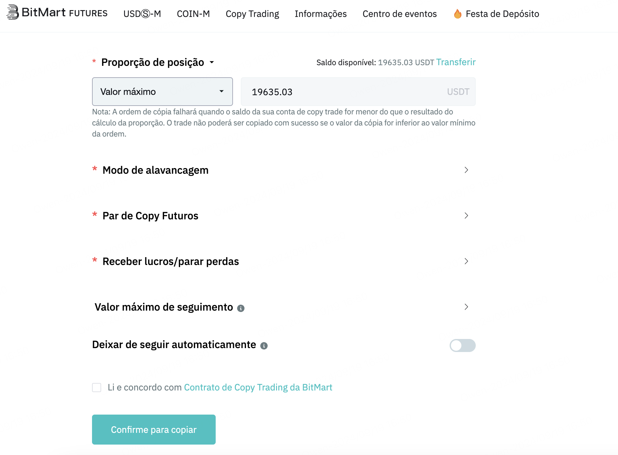Click info icon next to Valor máximo de seguimento
Viewport: 618px width, 455px height.
click(241, 308)
